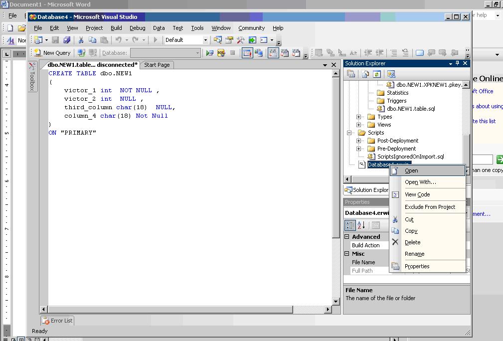Open the Database combo box

click(x=165, y=53)
